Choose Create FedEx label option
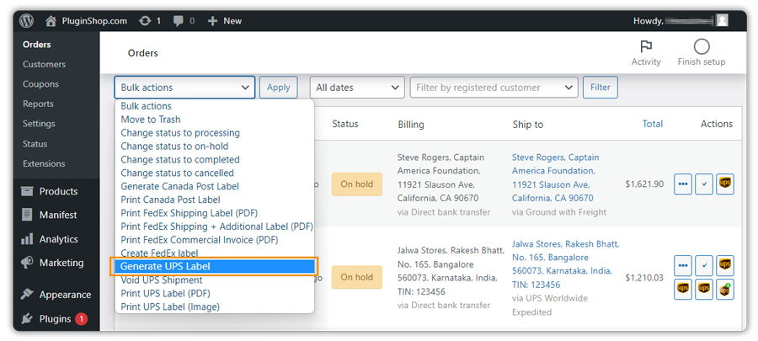 pos(159,253)
